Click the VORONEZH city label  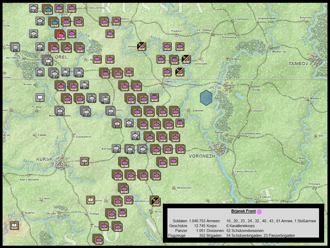pos(202,156)
